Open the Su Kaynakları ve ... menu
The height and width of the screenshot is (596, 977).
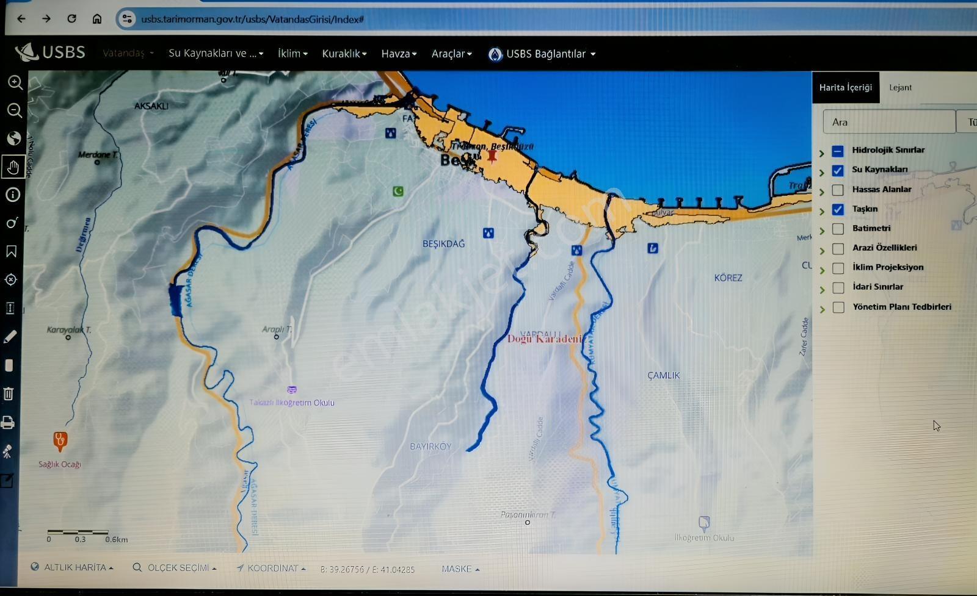click(x=216, y=53)
